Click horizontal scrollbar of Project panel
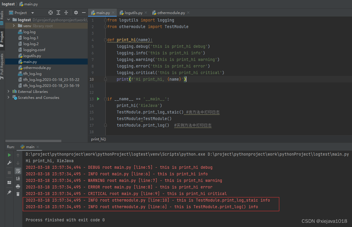Viewport: 352px width, 227px height. click(x=33, y=141)
